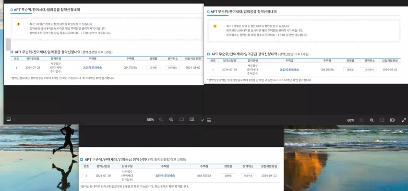Click 청약취소 button in bottom window table
408x191 pixels.
tap(248, 176)
